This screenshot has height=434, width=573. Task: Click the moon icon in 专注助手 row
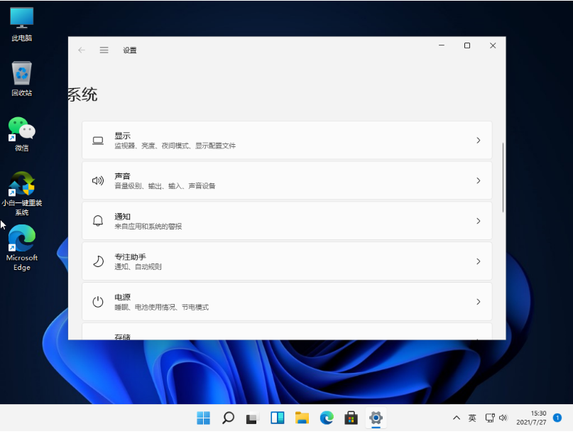98,261
